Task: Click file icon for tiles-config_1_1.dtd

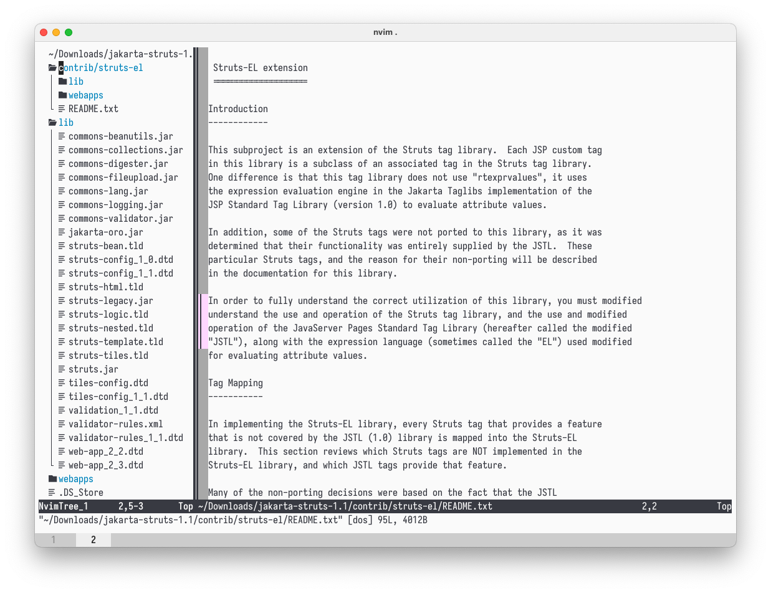Action: [x=62, y=397]
